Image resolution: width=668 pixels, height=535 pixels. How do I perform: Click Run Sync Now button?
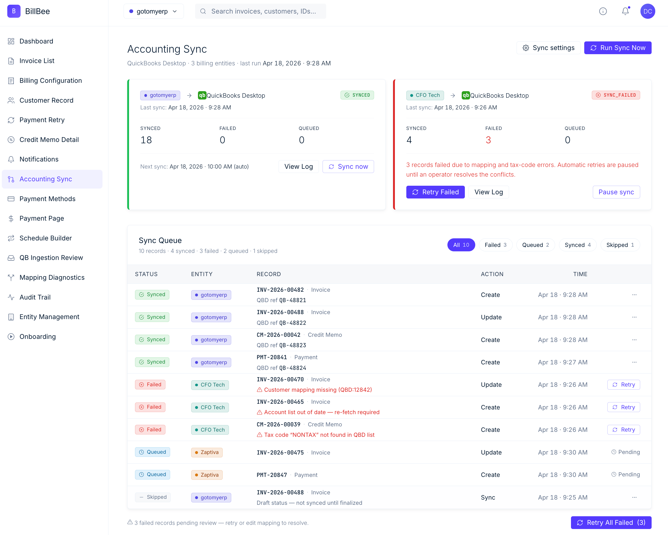tap(618, 48)
